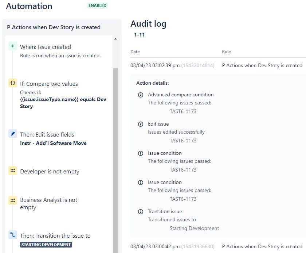Click the shuffle icon next to Developer is not empty

(13, 170)
